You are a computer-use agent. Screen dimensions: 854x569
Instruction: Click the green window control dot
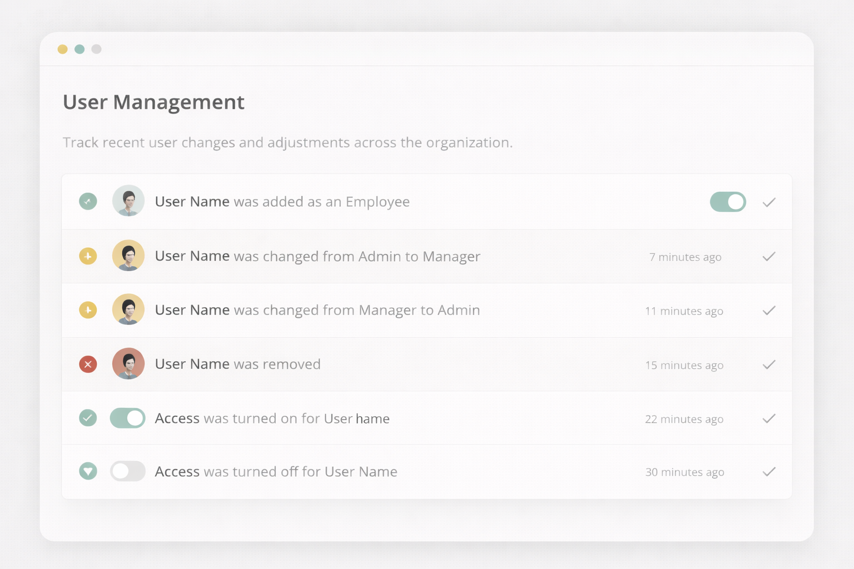(x=80, y=49)
